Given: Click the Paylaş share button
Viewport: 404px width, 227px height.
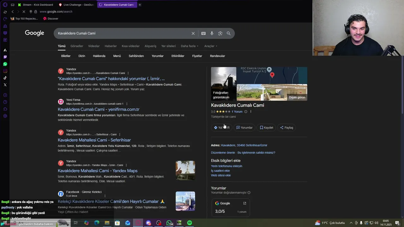Looking at the screenshot, I should (x=287, y=128).
